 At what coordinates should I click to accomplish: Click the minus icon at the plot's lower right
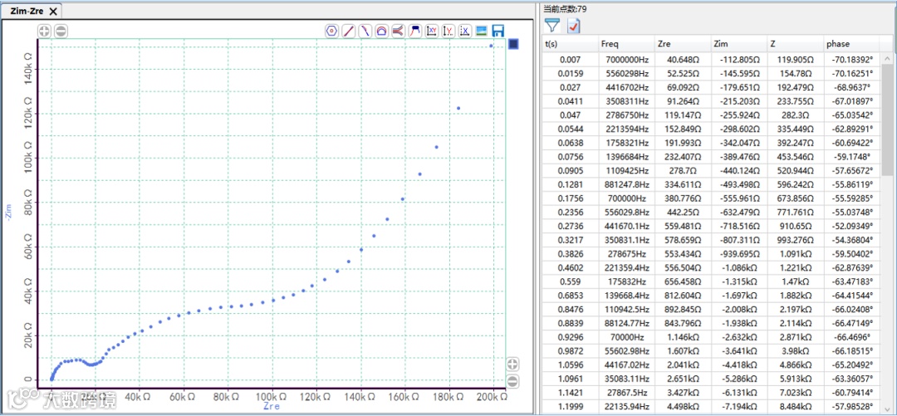[x=513, y=381]
